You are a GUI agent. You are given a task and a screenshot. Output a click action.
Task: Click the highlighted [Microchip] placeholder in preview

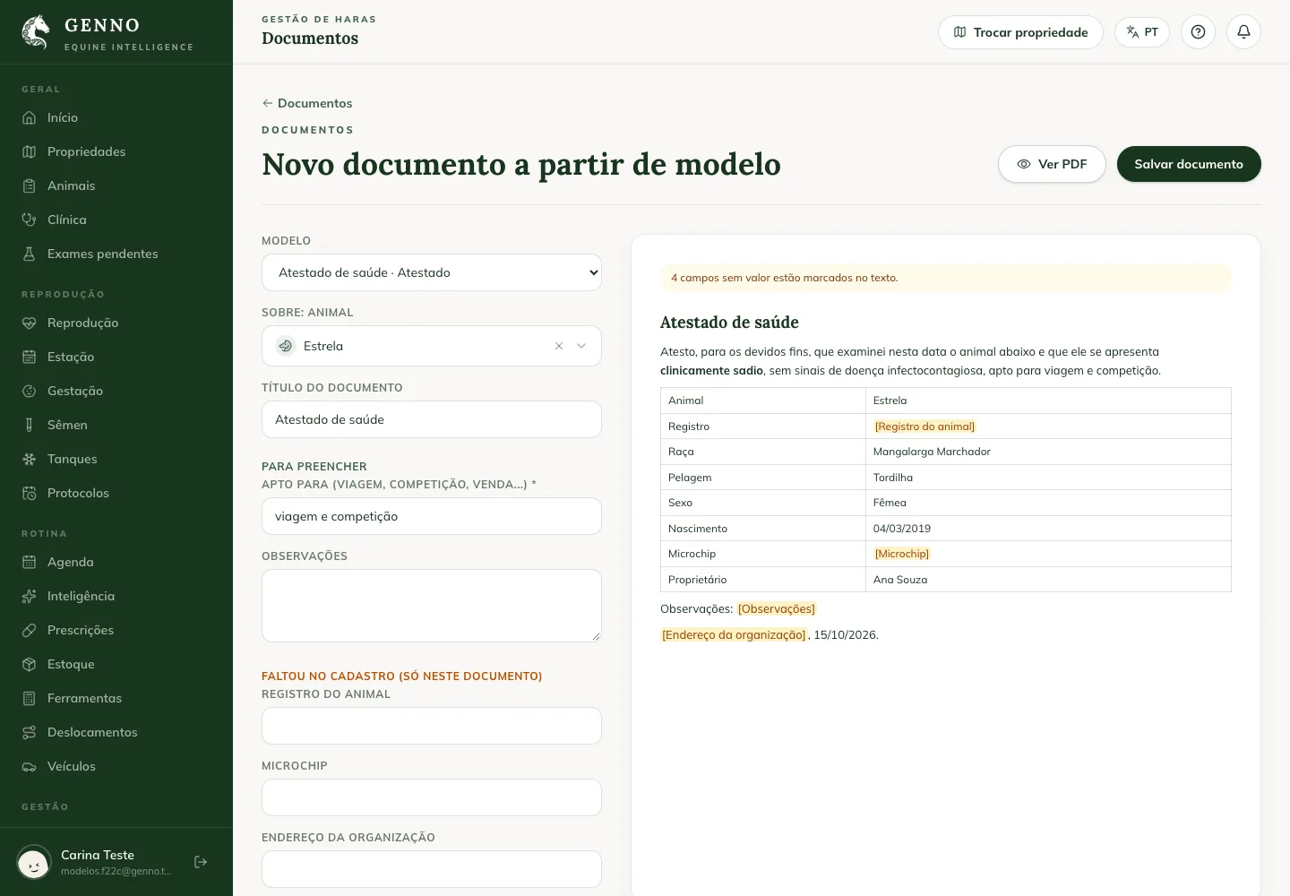click(x=902, y=554)
